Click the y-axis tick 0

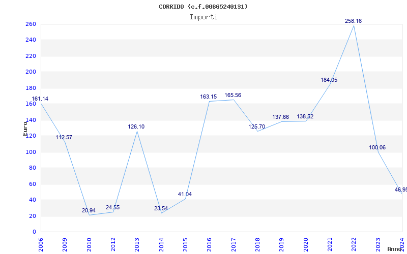click(x=34, y=232)
